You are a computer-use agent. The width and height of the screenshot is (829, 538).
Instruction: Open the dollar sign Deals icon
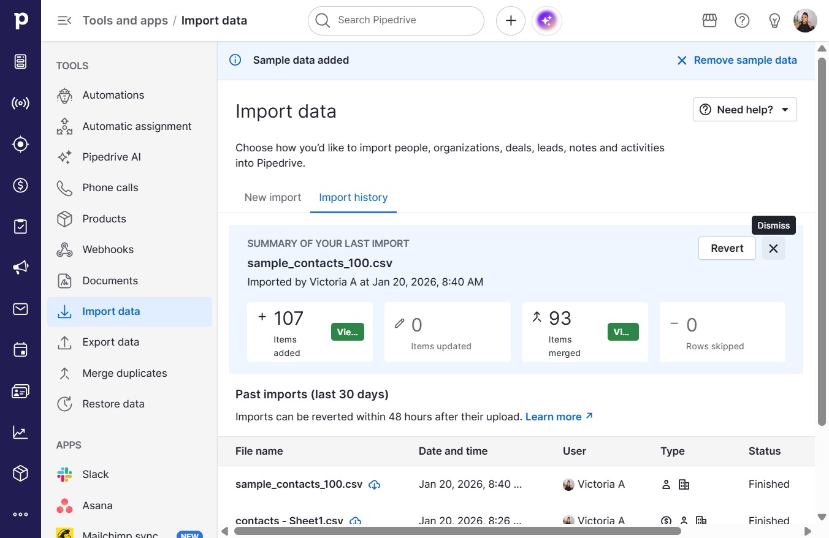click(20, 186)
